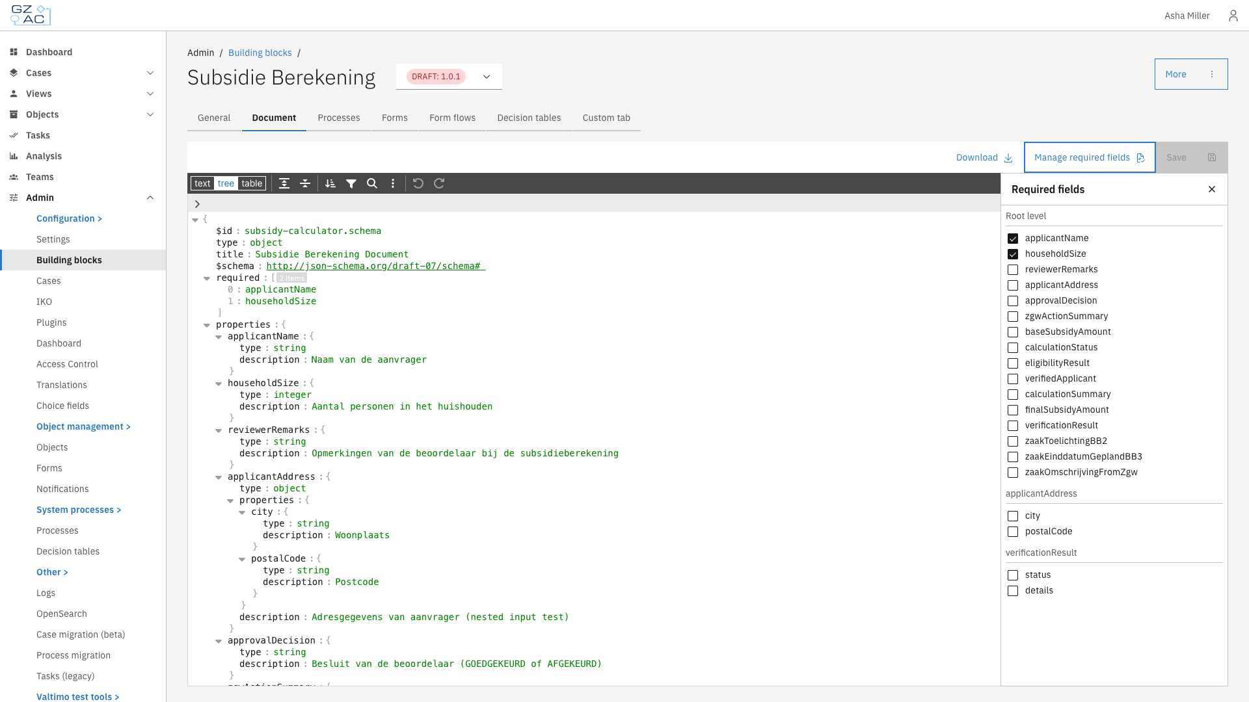Click the Naam van de aanvrager value
Viewport: 1249px width, 702px height.
[x=369, y=359]
